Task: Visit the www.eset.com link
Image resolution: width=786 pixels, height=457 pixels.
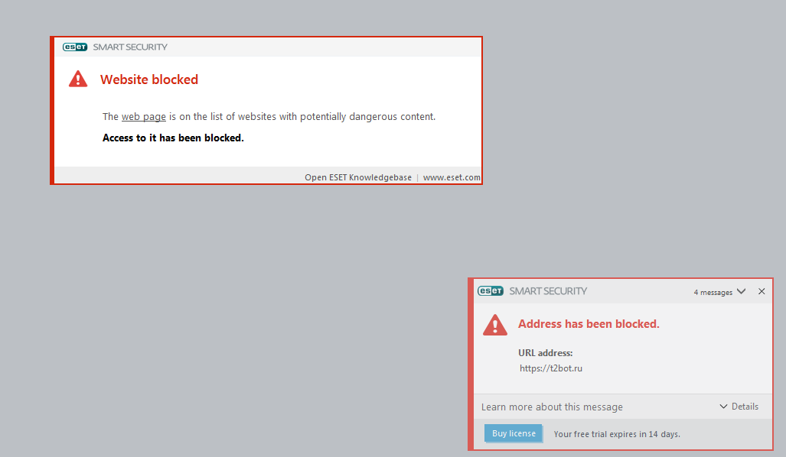Action: (452, 177)
